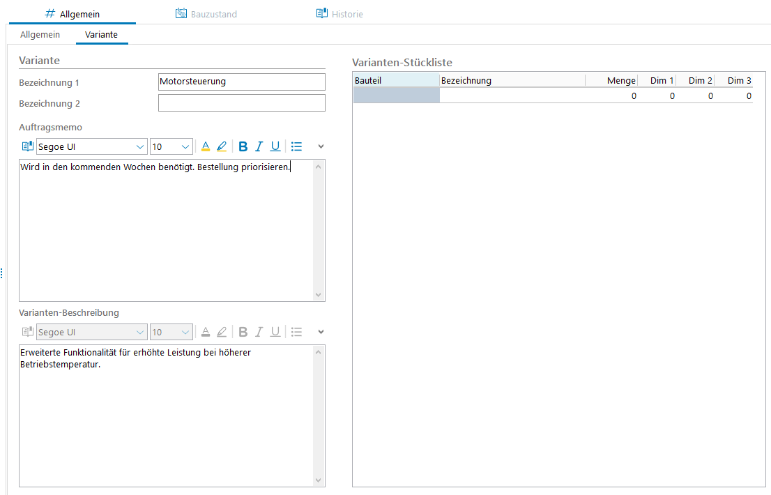Click bullet list icon in Varianten-Beschreibung toolbar
This screenshot has height=495, width=771.
click(296, 332)
